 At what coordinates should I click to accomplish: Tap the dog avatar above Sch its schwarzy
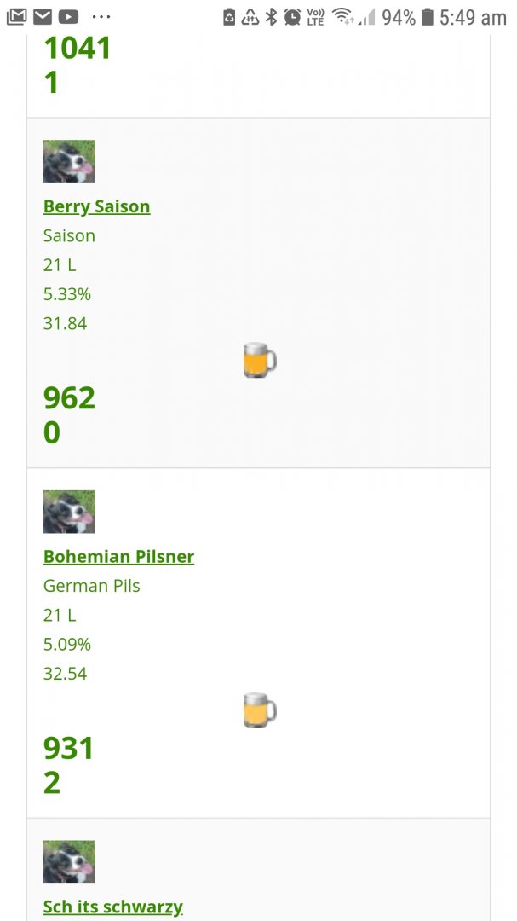69,861
